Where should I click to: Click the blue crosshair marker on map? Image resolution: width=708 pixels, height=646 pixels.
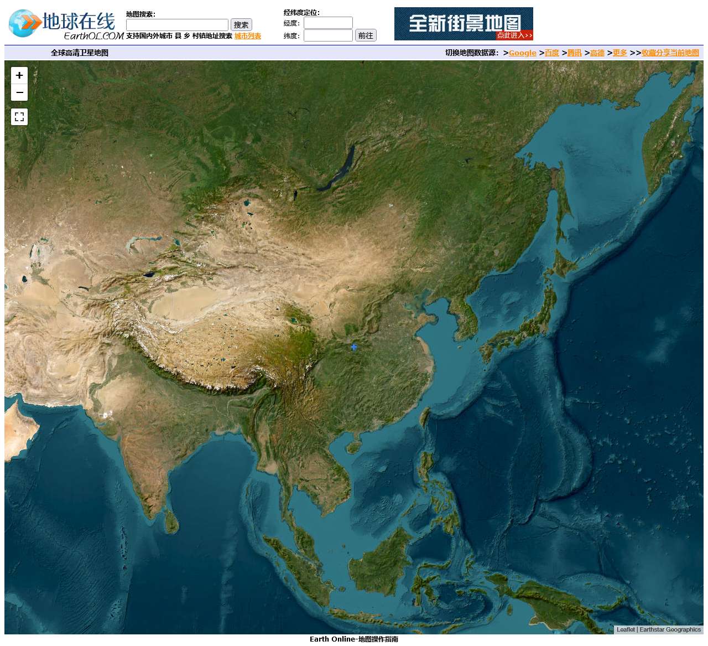click(354, 347)
